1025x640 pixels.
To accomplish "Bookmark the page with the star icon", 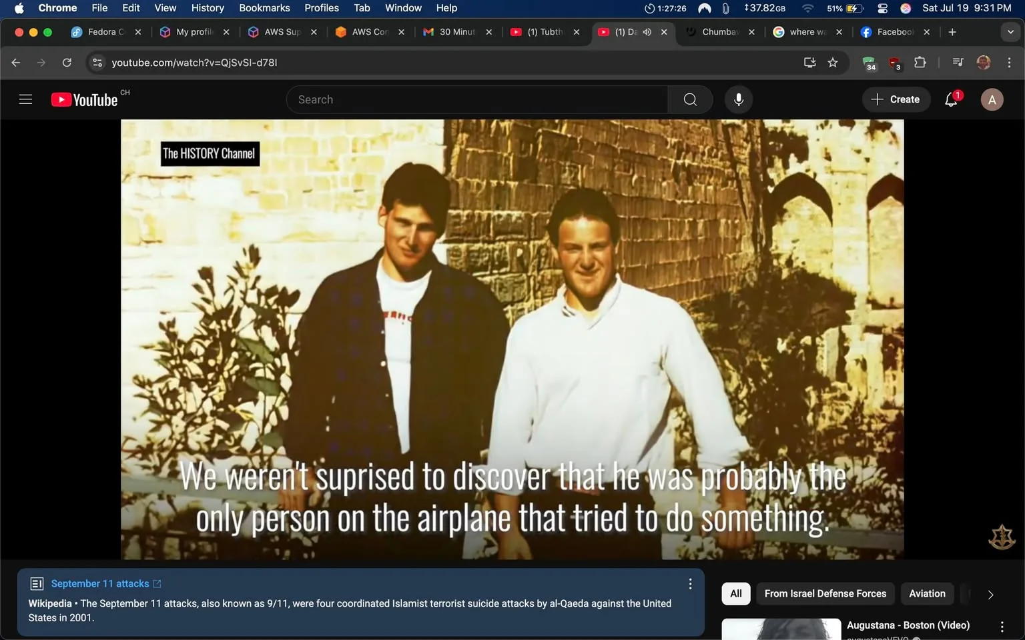I will coord(832,62).
